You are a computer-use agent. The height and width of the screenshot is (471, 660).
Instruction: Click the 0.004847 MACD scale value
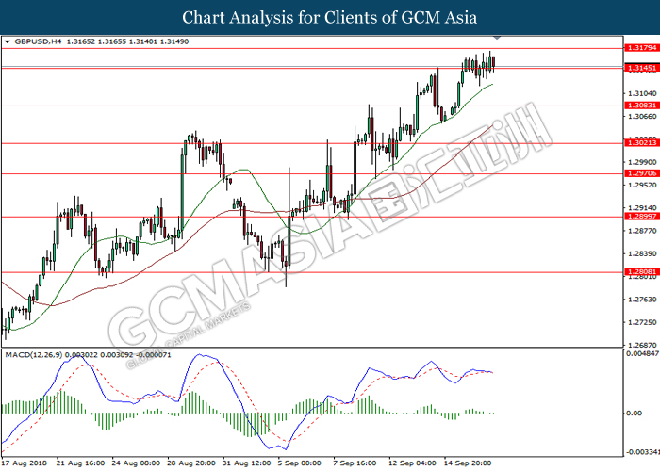(x=643, y=353)
